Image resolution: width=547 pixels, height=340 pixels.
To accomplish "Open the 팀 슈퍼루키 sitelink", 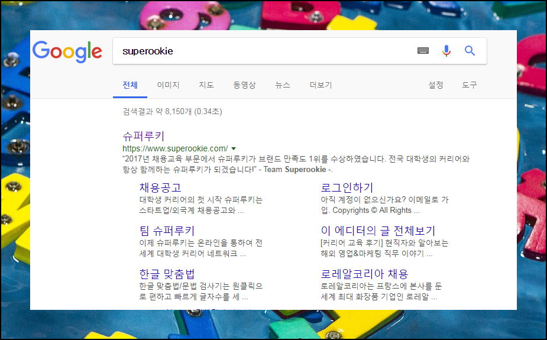I will (167, 231).
